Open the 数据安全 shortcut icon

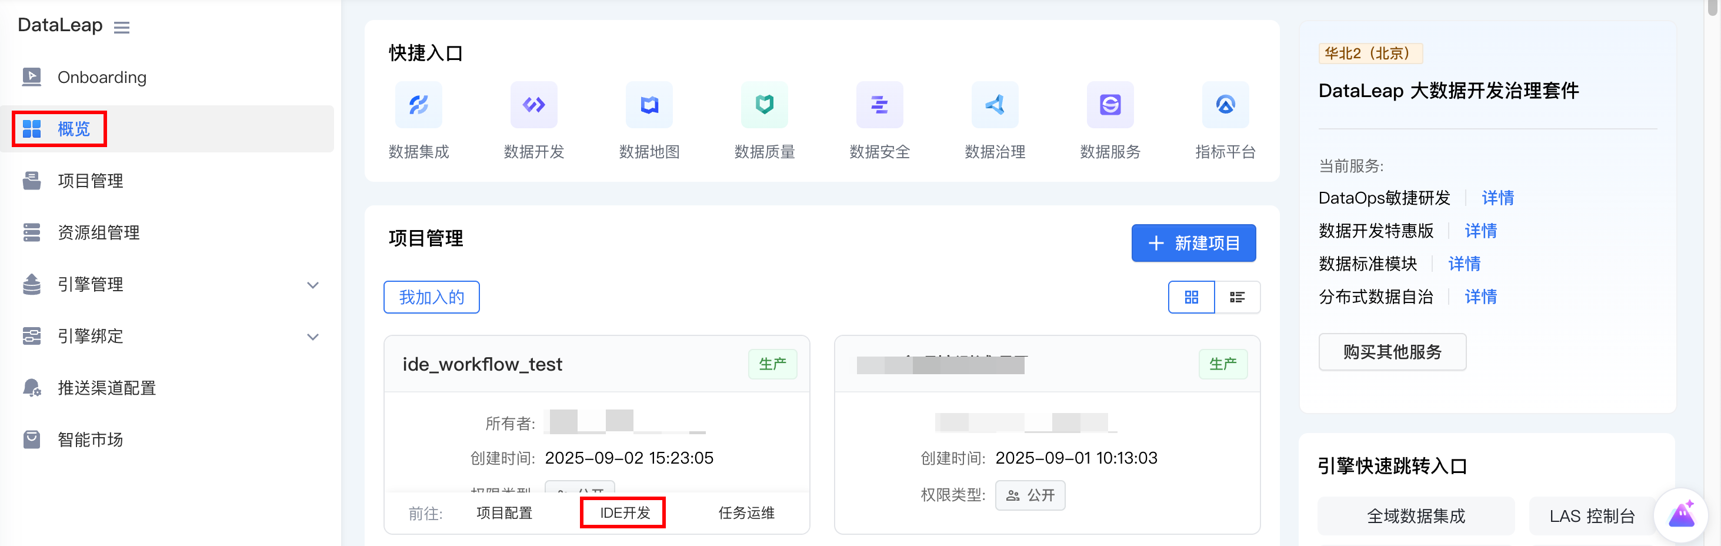(880, 105)
